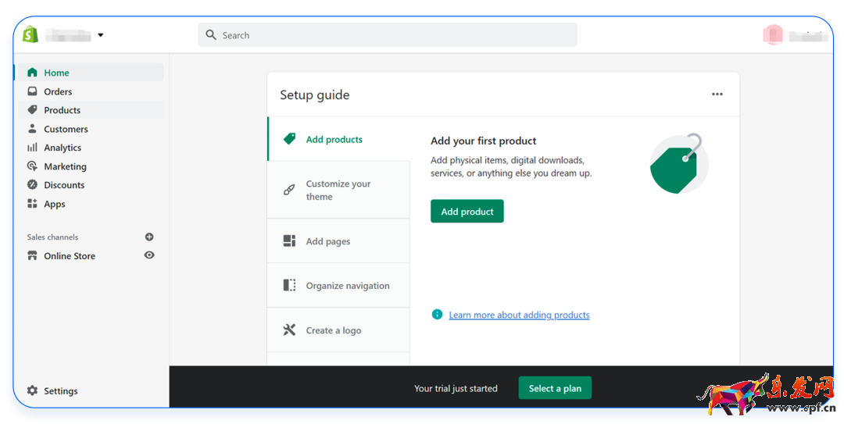View online store via eye icon
The width and height of the screenshot is (844, 424).
[x=149, y=255]
